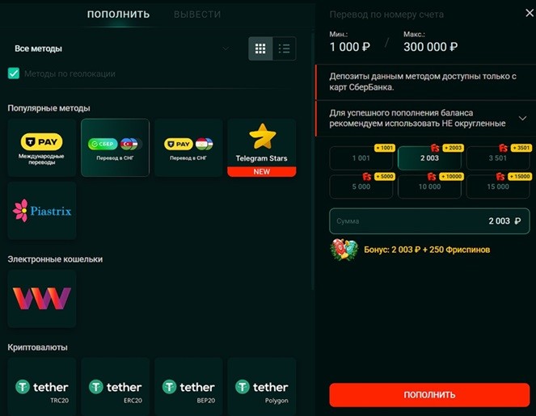Select Telegram Stars payment method
The height and width of the screenshot is (416, 536).
(261, 148)
